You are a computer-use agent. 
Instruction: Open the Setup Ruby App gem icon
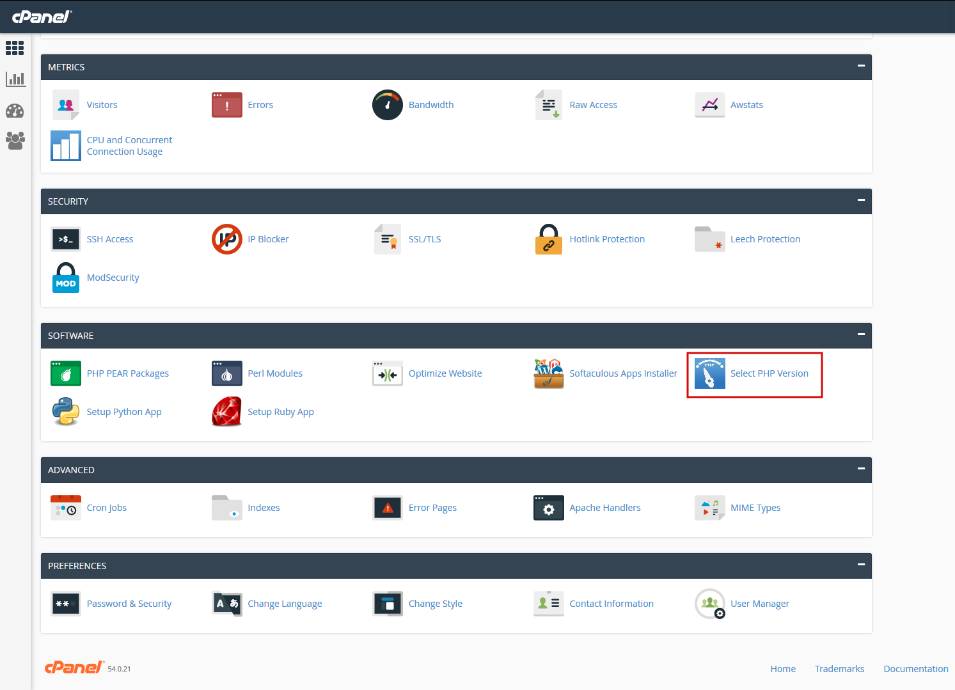227,412
